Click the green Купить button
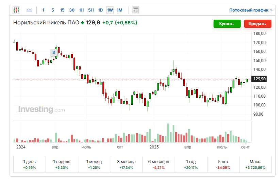279x180 pixels. coord(227,24)
